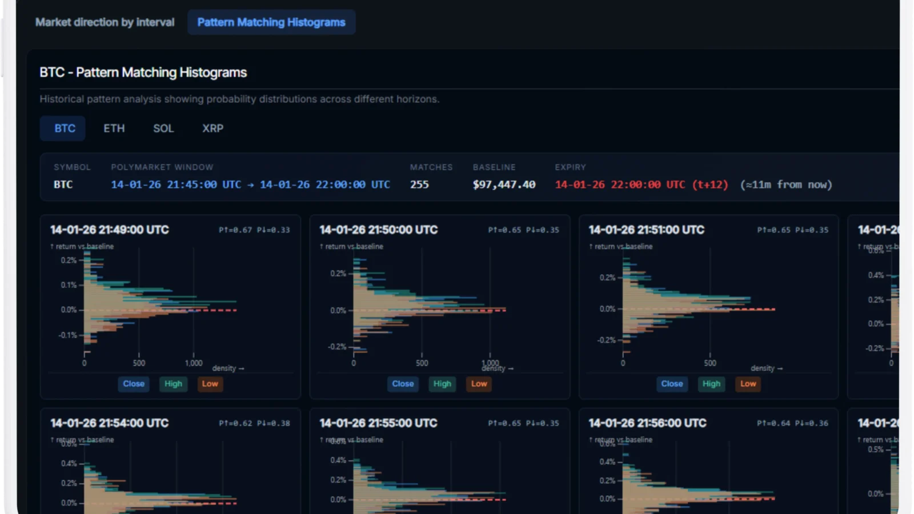Click the '14-01-26 21:56:00 UTC' card title

[x=648, y=423]
